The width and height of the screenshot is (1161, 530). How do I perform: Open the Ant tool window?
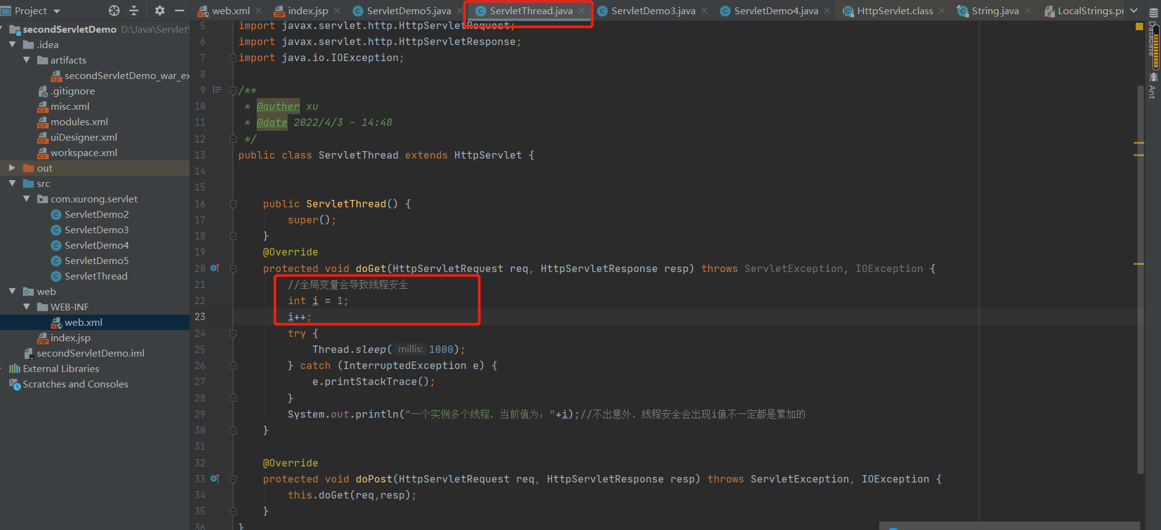click(x=1153, y=85)
